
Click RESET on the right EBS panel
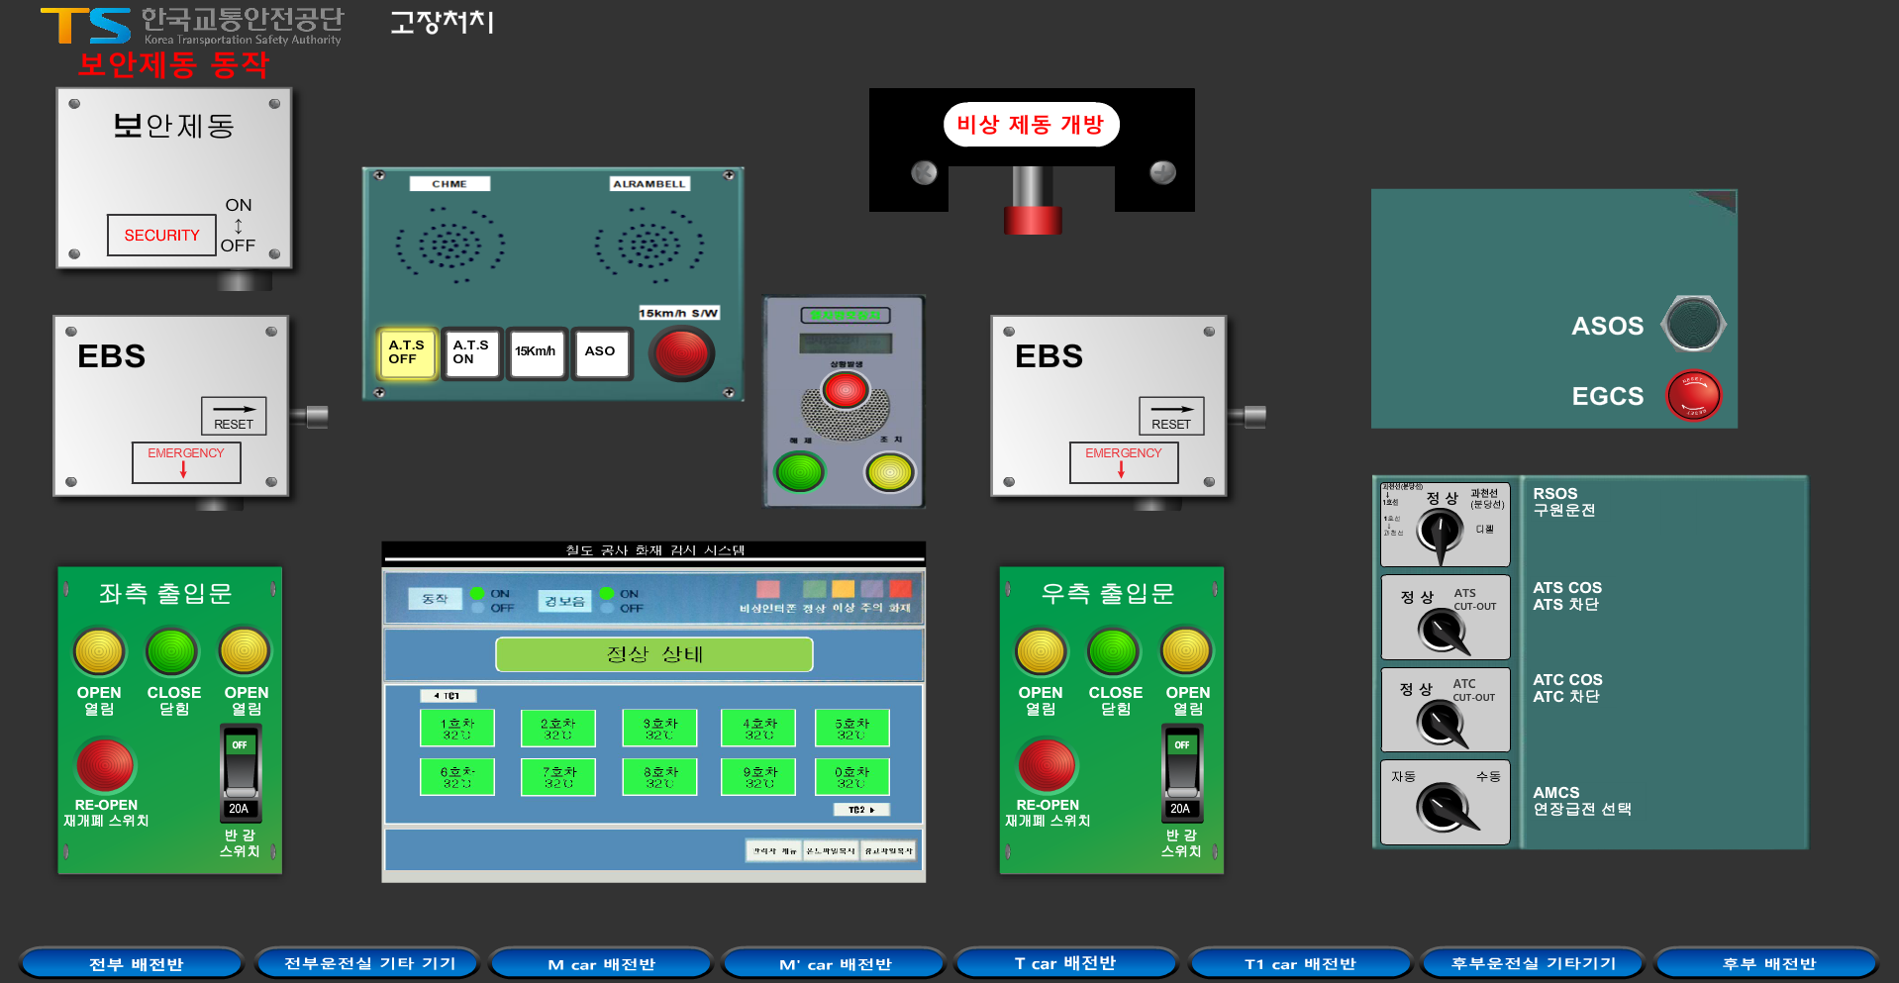[x=1171, y=416]
